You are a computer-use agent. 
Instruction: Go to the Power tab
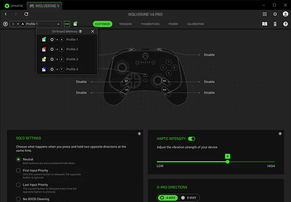coord(173,24)
